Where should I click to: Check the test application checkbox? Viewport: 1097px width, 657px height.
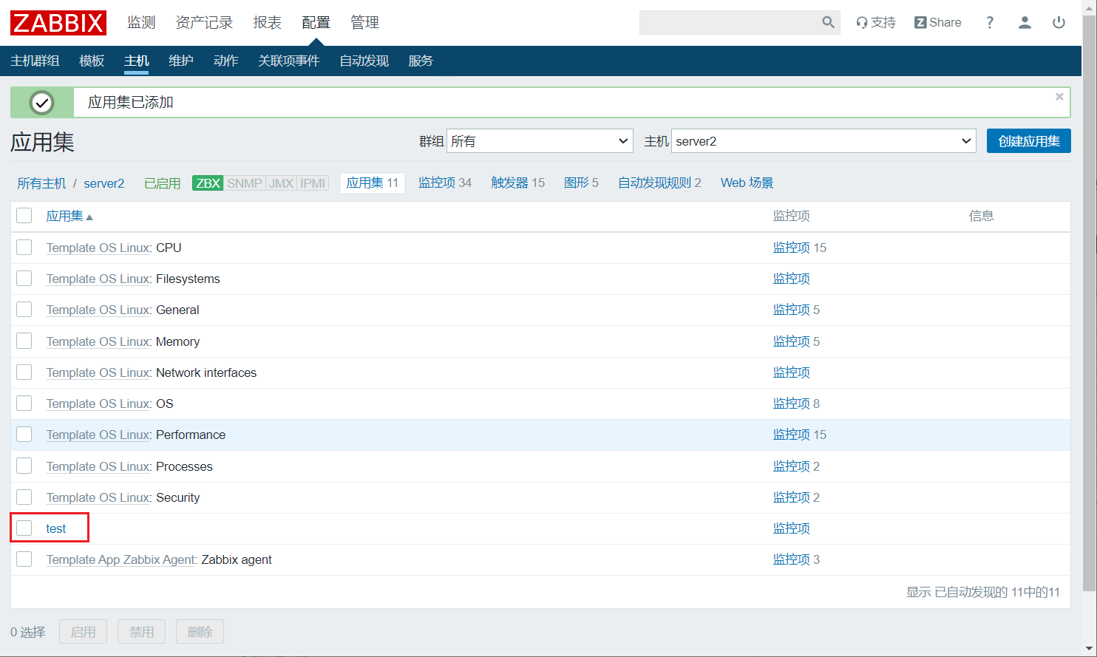coord(24,528)
